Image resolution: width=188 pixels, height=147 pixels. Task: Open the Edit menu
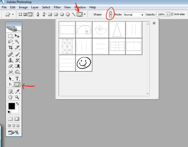(x=13, y=7)
